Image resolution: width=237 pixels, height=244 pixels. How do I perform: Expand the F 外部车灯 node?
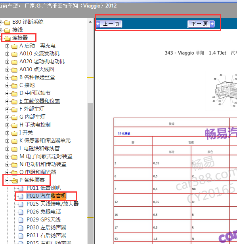[7, 110]
